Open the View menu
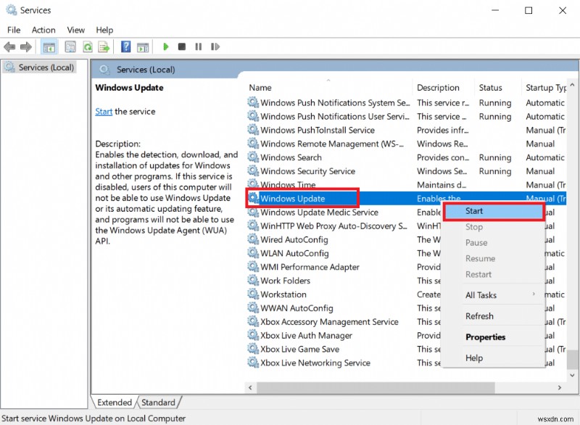The height and width of the screenshot is (425, 580). 75,30
